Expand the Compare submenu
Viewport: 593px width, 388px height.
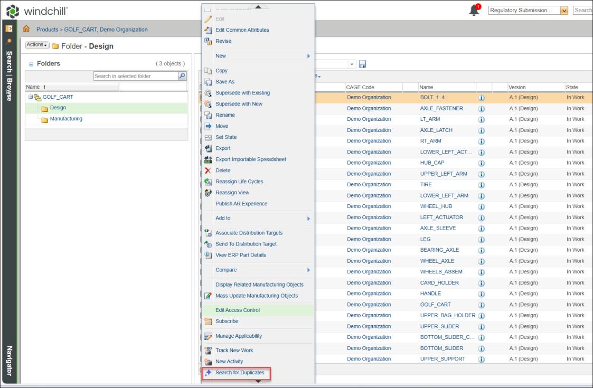point(308,270)
